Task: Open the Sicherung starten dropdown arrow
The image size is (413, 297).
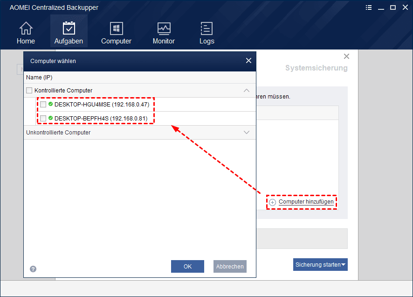Action: pos(344,265)
